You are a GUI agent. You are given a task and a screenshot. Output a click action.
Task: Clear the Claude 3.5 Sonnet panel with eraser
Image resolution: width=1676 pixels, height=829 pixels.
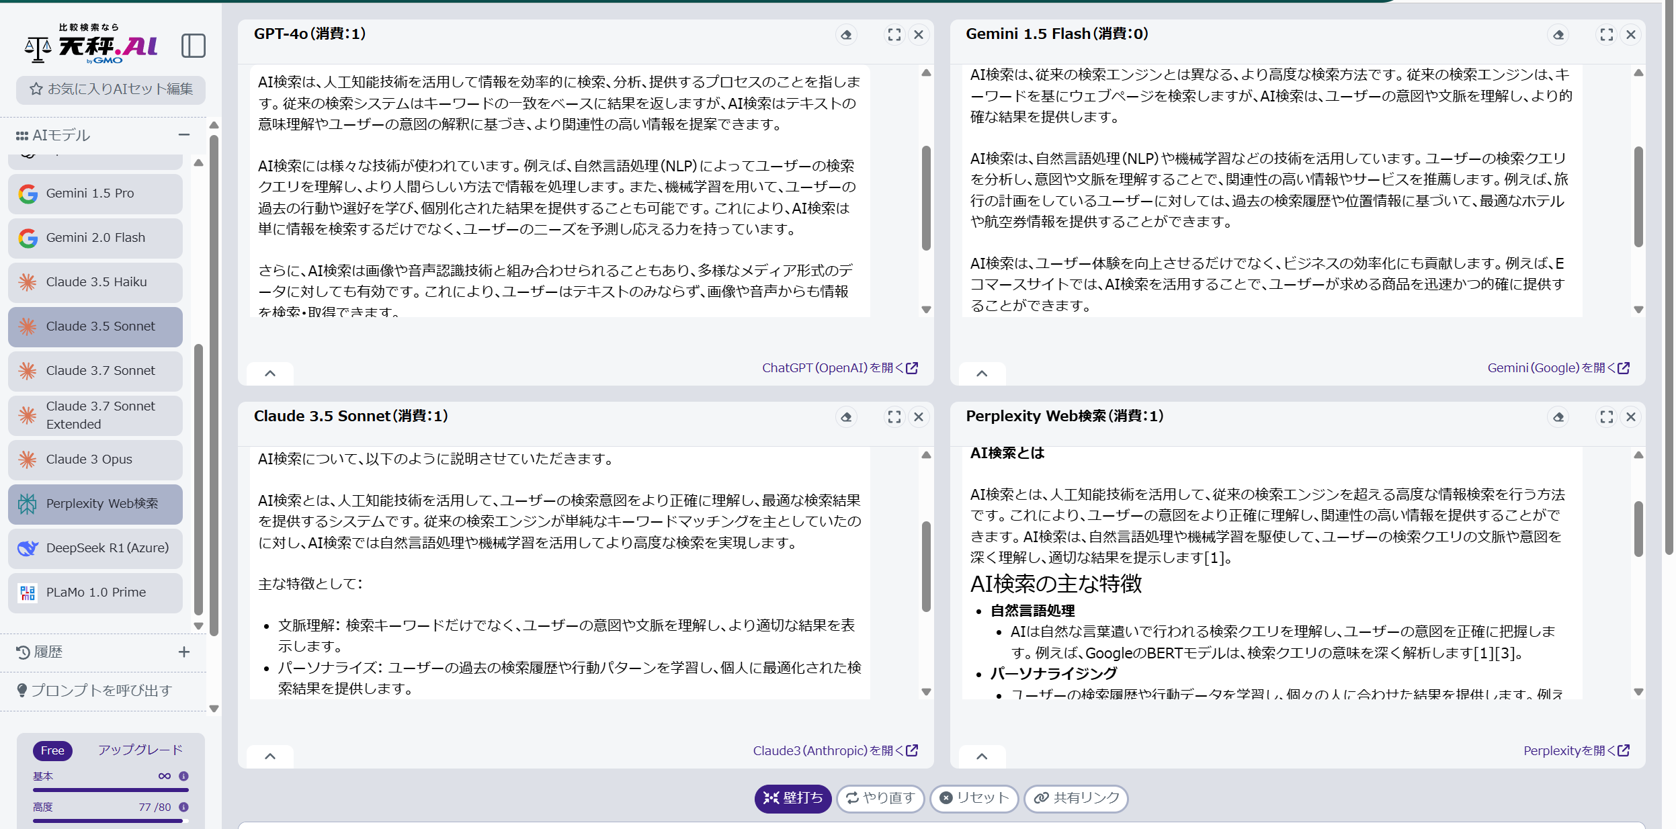tap(846, 417)
